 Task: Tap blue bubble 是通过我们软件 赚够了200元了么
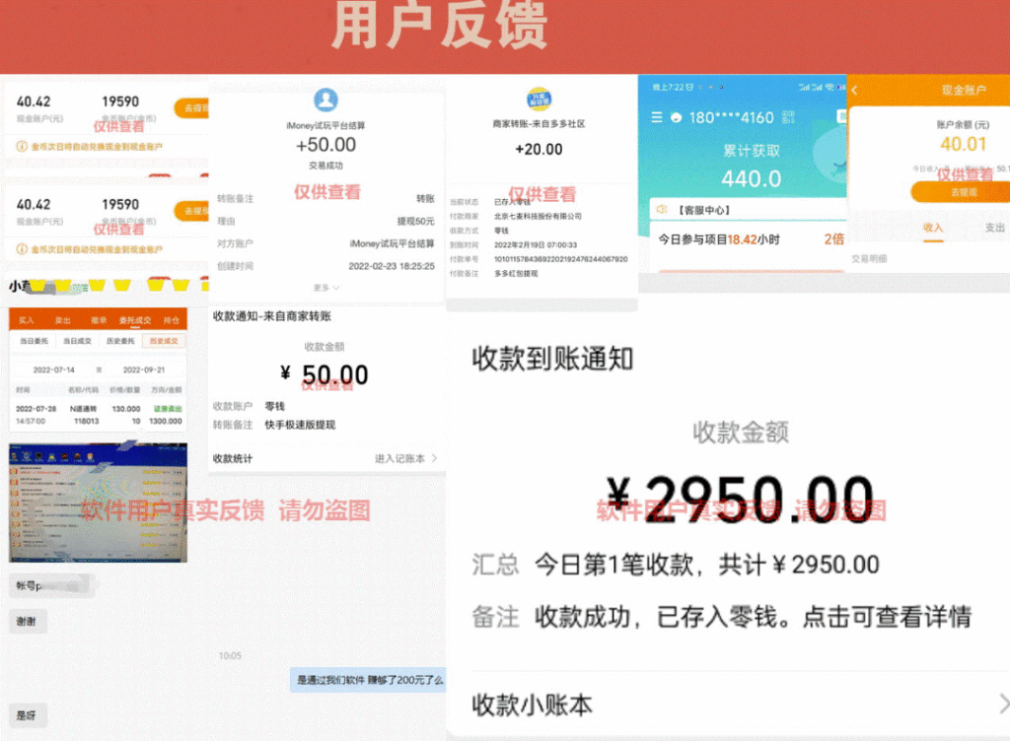tap(369, 679)
